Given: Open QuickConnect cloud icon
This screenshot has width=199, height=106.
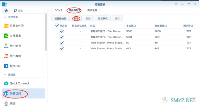Looking at the screenshot, I should [x=6, y=83].
